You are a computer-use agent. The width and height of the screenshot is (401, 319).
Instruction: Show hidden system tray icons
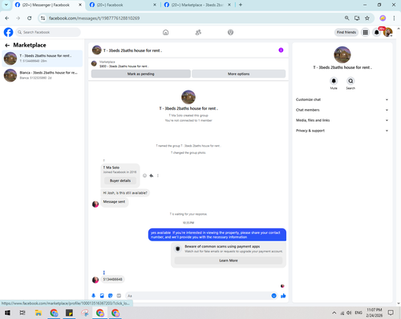point(334,313)
